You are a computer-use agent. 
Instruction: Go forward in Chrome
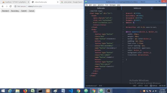(x=7, y=6)
